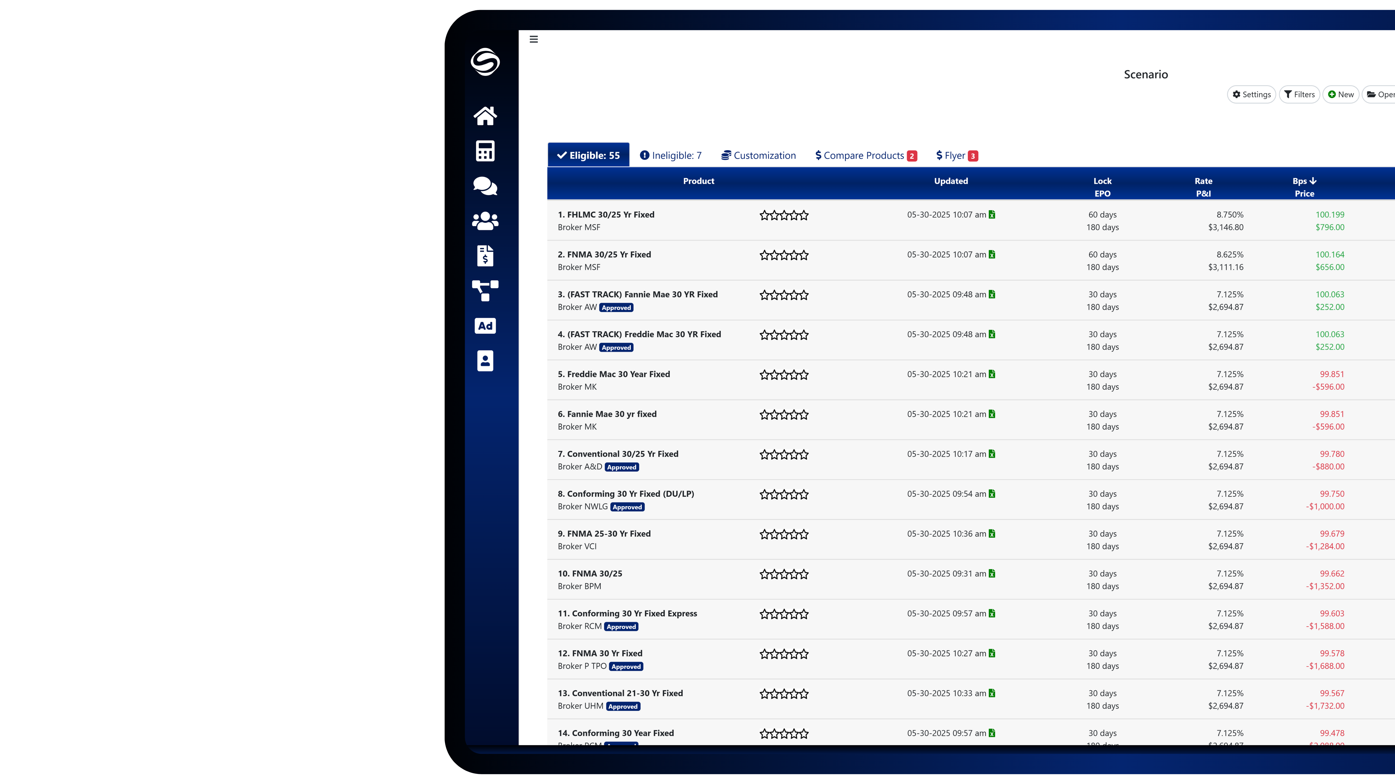Select the 8.625% rate cell
The width and height of the screenshot is (1395, 784).
(1230, 254)
